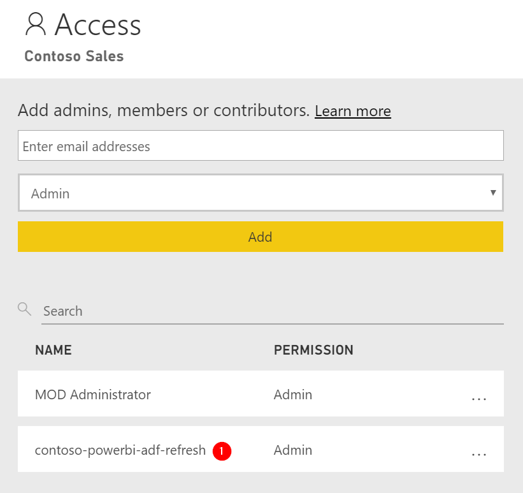Click the Contoso Sales workspace name
Viewport: 523px width, 493px height.
click(74, 56)
